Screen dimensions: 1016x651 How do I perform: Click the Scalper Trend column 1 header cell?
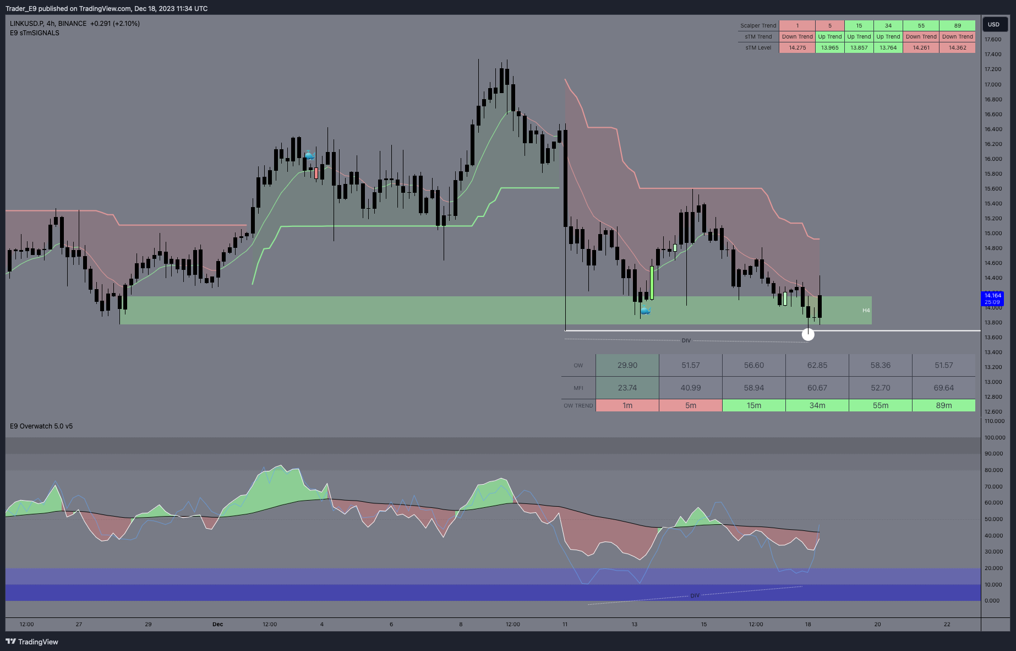(x=797, y=26)
